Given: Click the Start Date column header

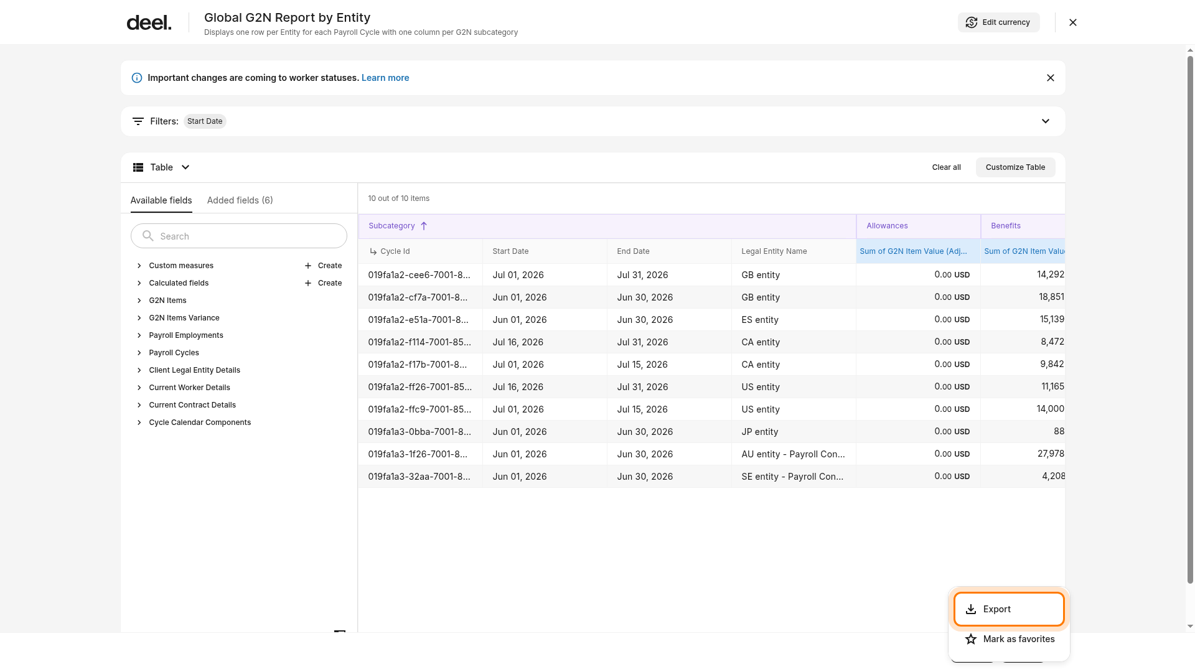Looking at the screenshot, I should pos(545,251).
